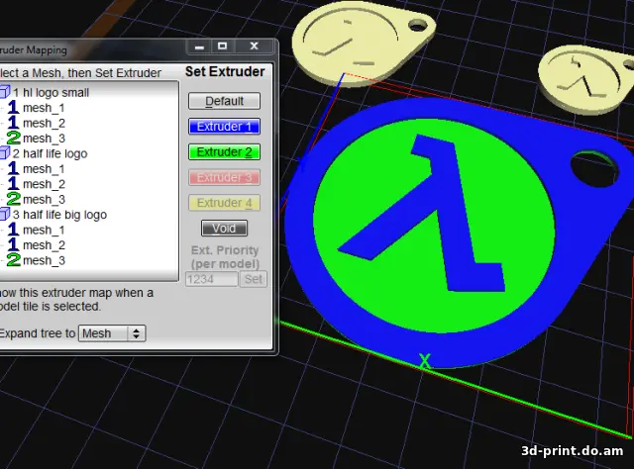Click the Ext. Priority 1234 field

click(211, 279)
